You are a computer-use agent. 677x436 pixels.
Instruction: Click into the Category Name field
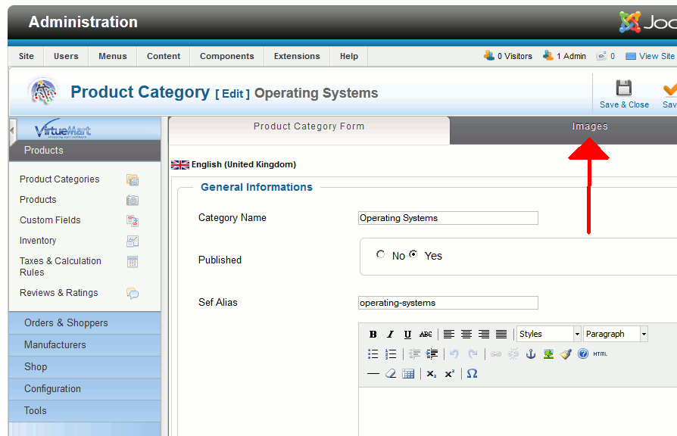click(x=448, y=218)
